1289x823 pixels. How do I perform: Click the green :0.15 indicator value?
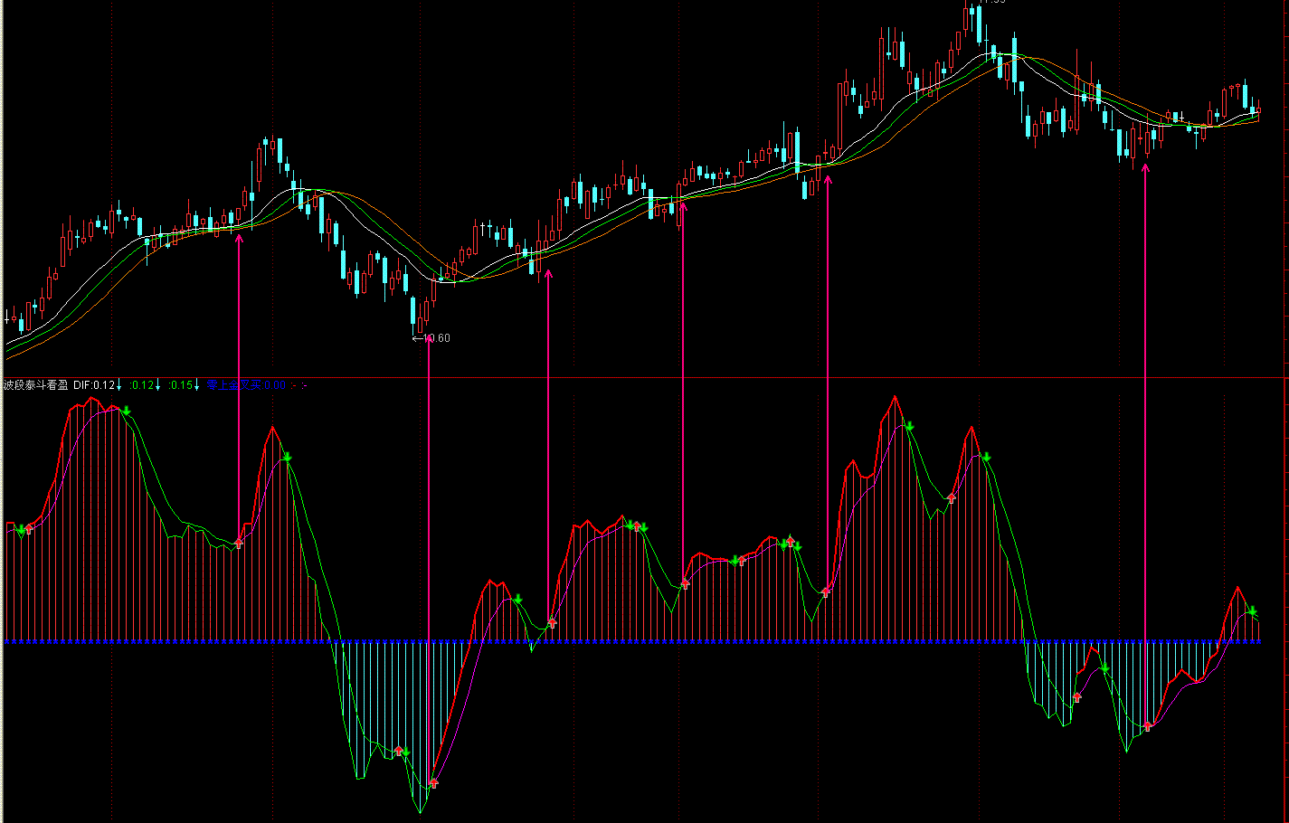click(180, 385)
